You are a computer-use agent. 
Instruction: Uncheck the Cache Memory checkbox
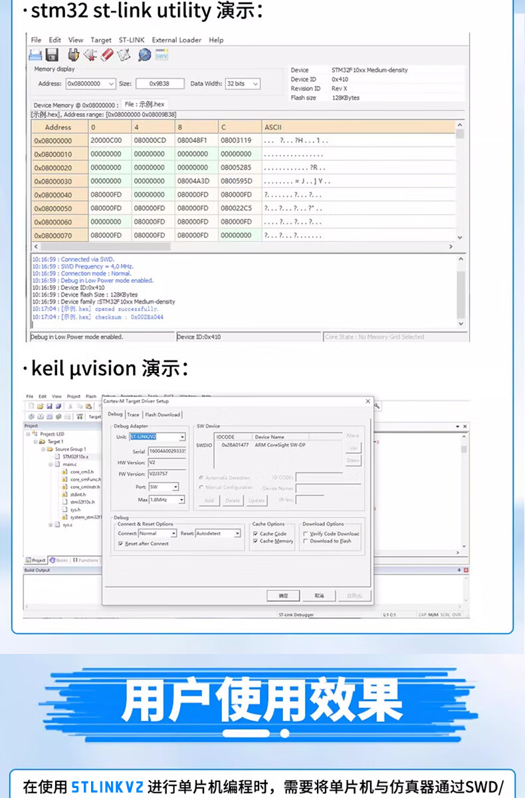tap(255, 541)
